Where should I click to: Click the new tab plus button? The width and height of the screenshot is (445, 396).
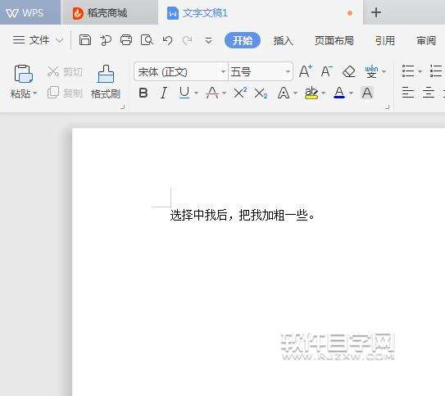(x=376, y=12)
